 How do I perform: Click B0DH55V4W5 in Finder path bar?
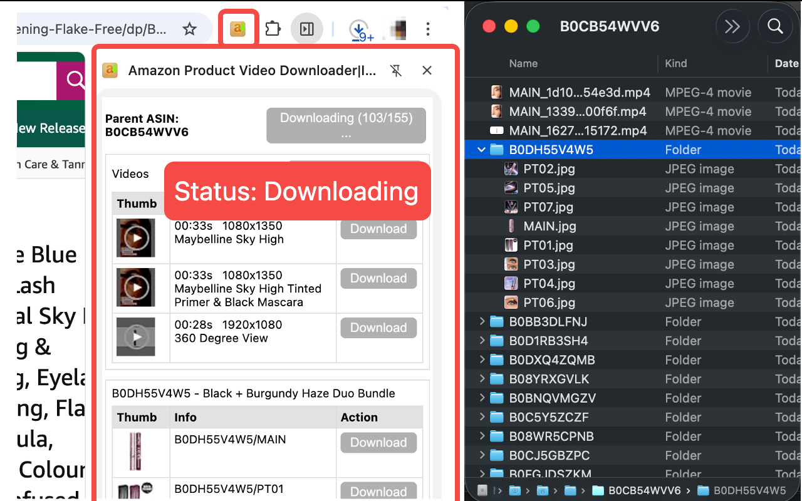point(742,490)
